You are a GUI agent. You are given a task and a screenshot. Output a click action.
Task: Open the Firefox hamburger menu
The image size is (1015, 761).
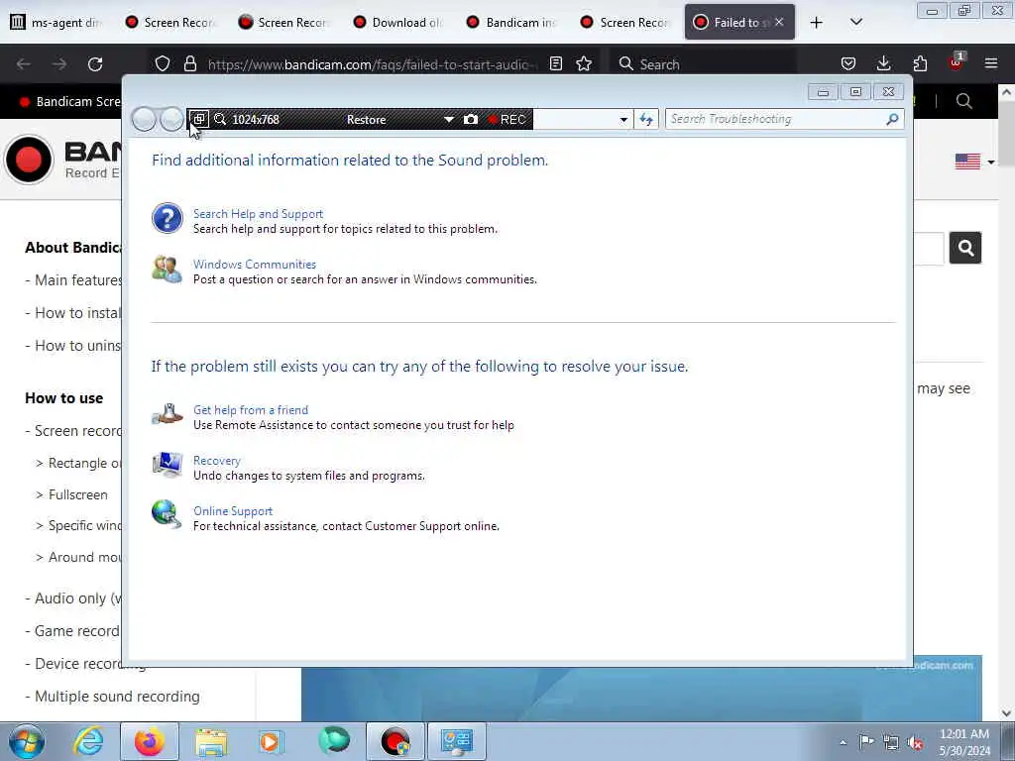click(991, 63)
